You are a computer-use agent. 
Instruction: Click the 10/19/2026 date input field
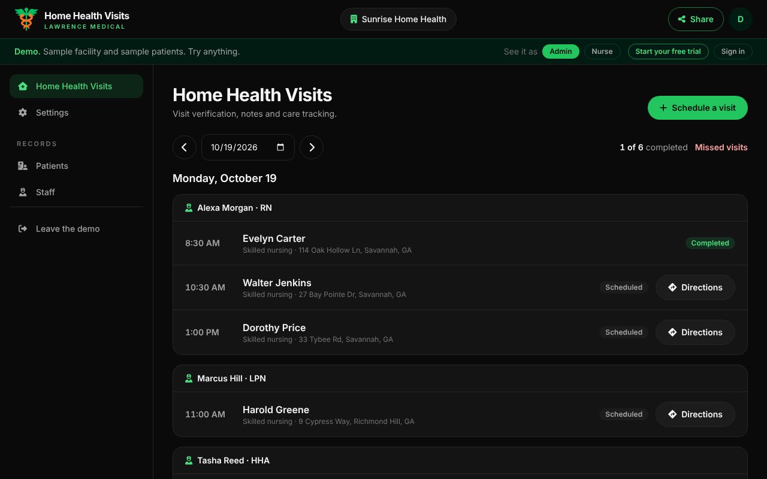coord(248,147)
